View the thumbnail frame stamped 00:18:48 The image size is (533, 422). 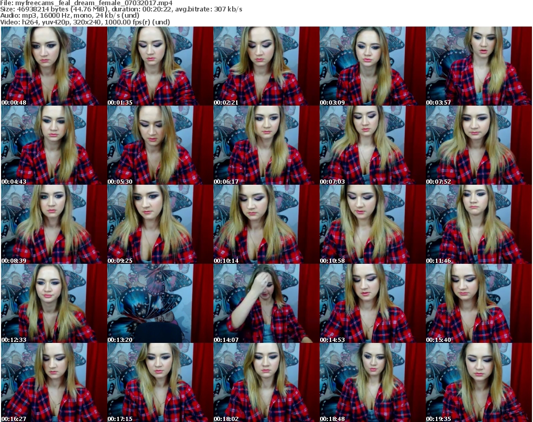point(373,382)
